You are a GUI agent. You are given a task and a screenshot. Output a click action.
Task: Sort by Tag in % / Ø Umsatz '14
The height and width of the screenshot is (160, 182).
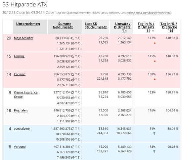tap(146, 27)
